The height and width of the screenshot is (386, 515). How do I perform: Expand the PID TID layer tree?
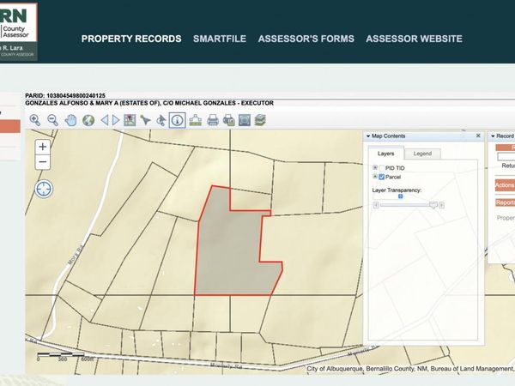[374, 167]
